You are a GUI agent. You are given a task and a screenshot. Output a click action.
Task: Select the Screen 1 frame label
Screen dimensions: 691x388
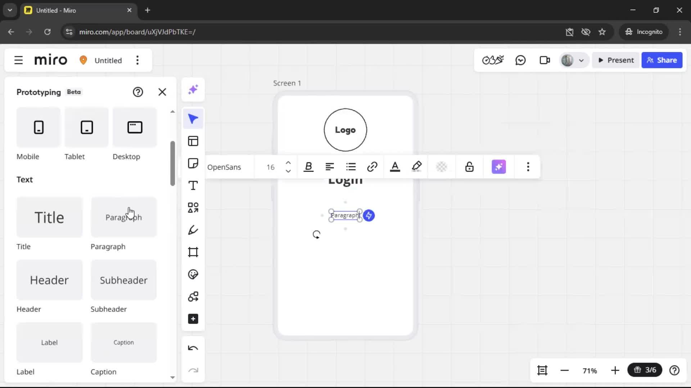[x=287, y=83]
